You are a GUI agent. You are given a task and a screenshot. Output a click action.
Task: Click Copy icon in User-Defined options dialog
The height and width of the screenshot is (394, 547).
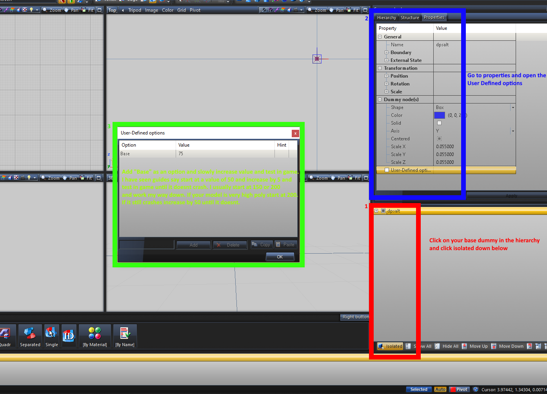(x=261, y=245)
